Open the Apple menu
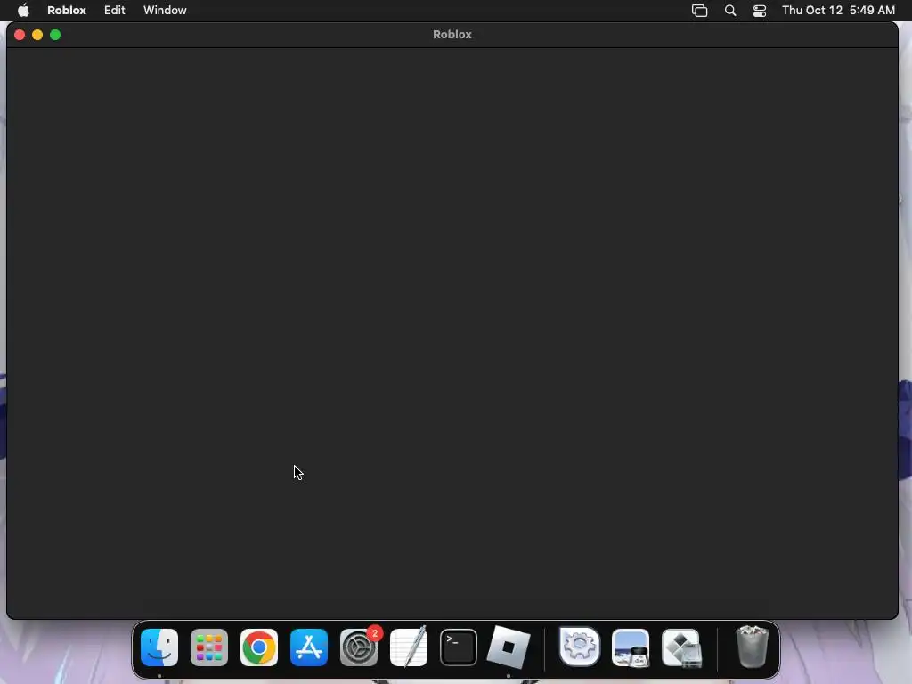The width and height of the screenshot is (912, 684). point(23,10)
